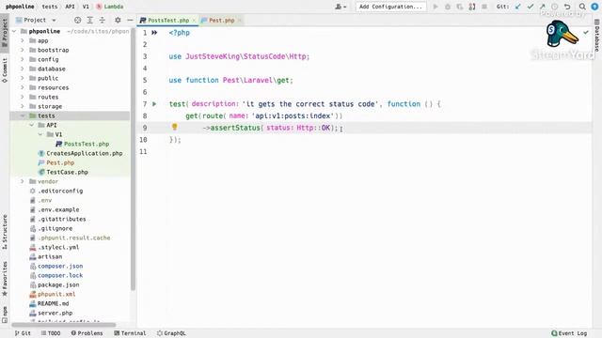This screenshot has height=338, width=602.
Task: Click the Expand All icon in Project panel
Action: coord(90,20)
